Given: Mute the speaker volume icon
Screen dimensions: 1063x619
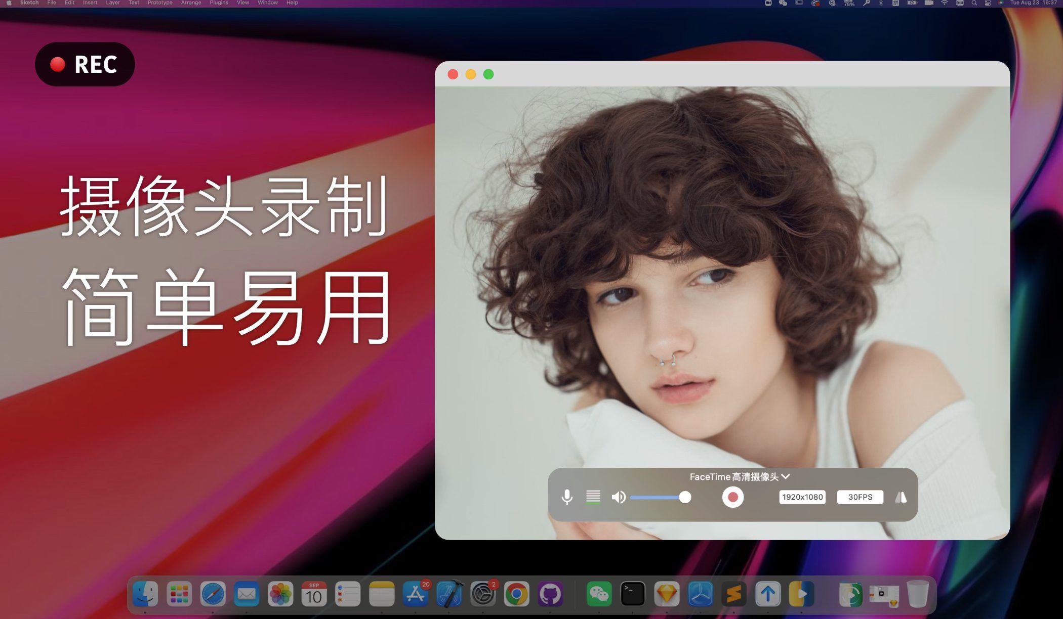Looking at the screenshot, I should [618, 497].
